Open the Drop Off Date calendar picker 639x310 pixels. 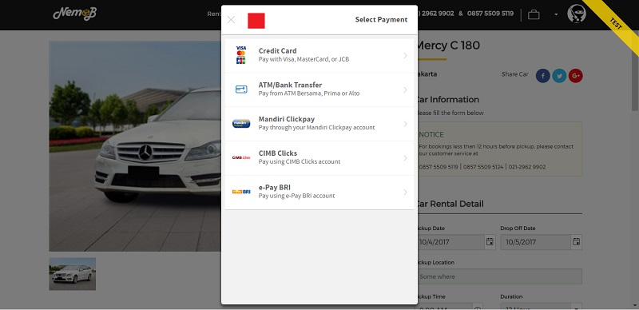pyautogui.click(x=576, y=242)
